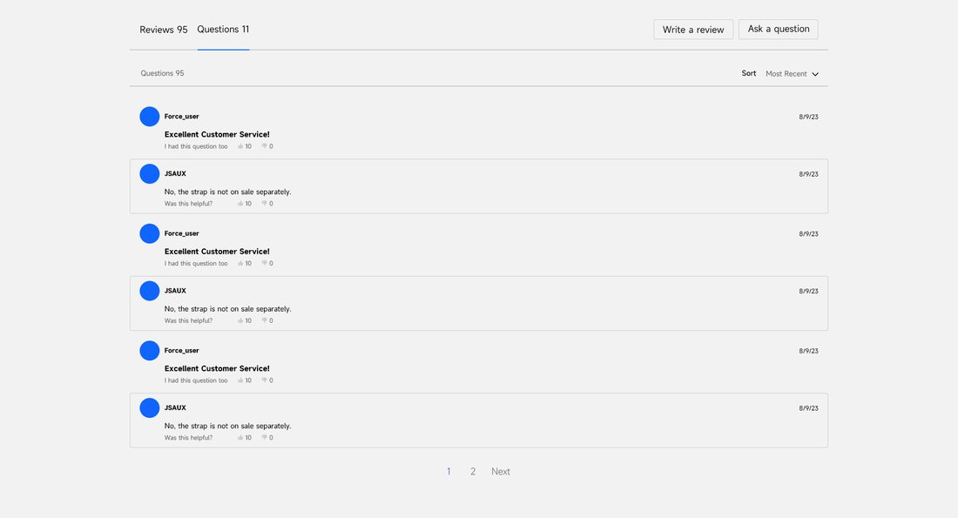
Task: Thumbs-down the third JSAUX answer
Action: pos(264,438)
